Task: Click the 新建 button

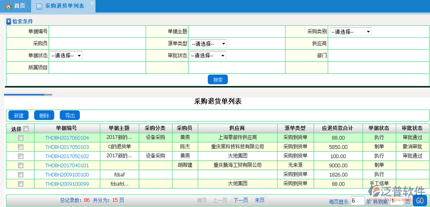Action: (x=19, y=115)
